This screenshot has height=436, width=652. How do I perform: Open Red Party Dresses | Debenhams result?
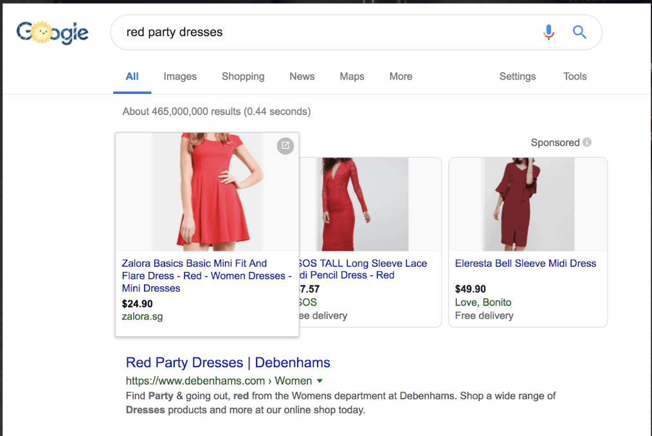[228, 362]
